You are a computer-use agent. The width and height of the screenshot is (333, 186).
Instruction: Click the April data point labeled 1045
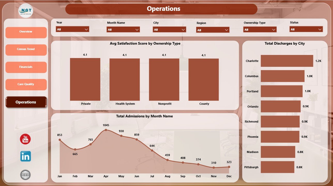pos(106,130)
